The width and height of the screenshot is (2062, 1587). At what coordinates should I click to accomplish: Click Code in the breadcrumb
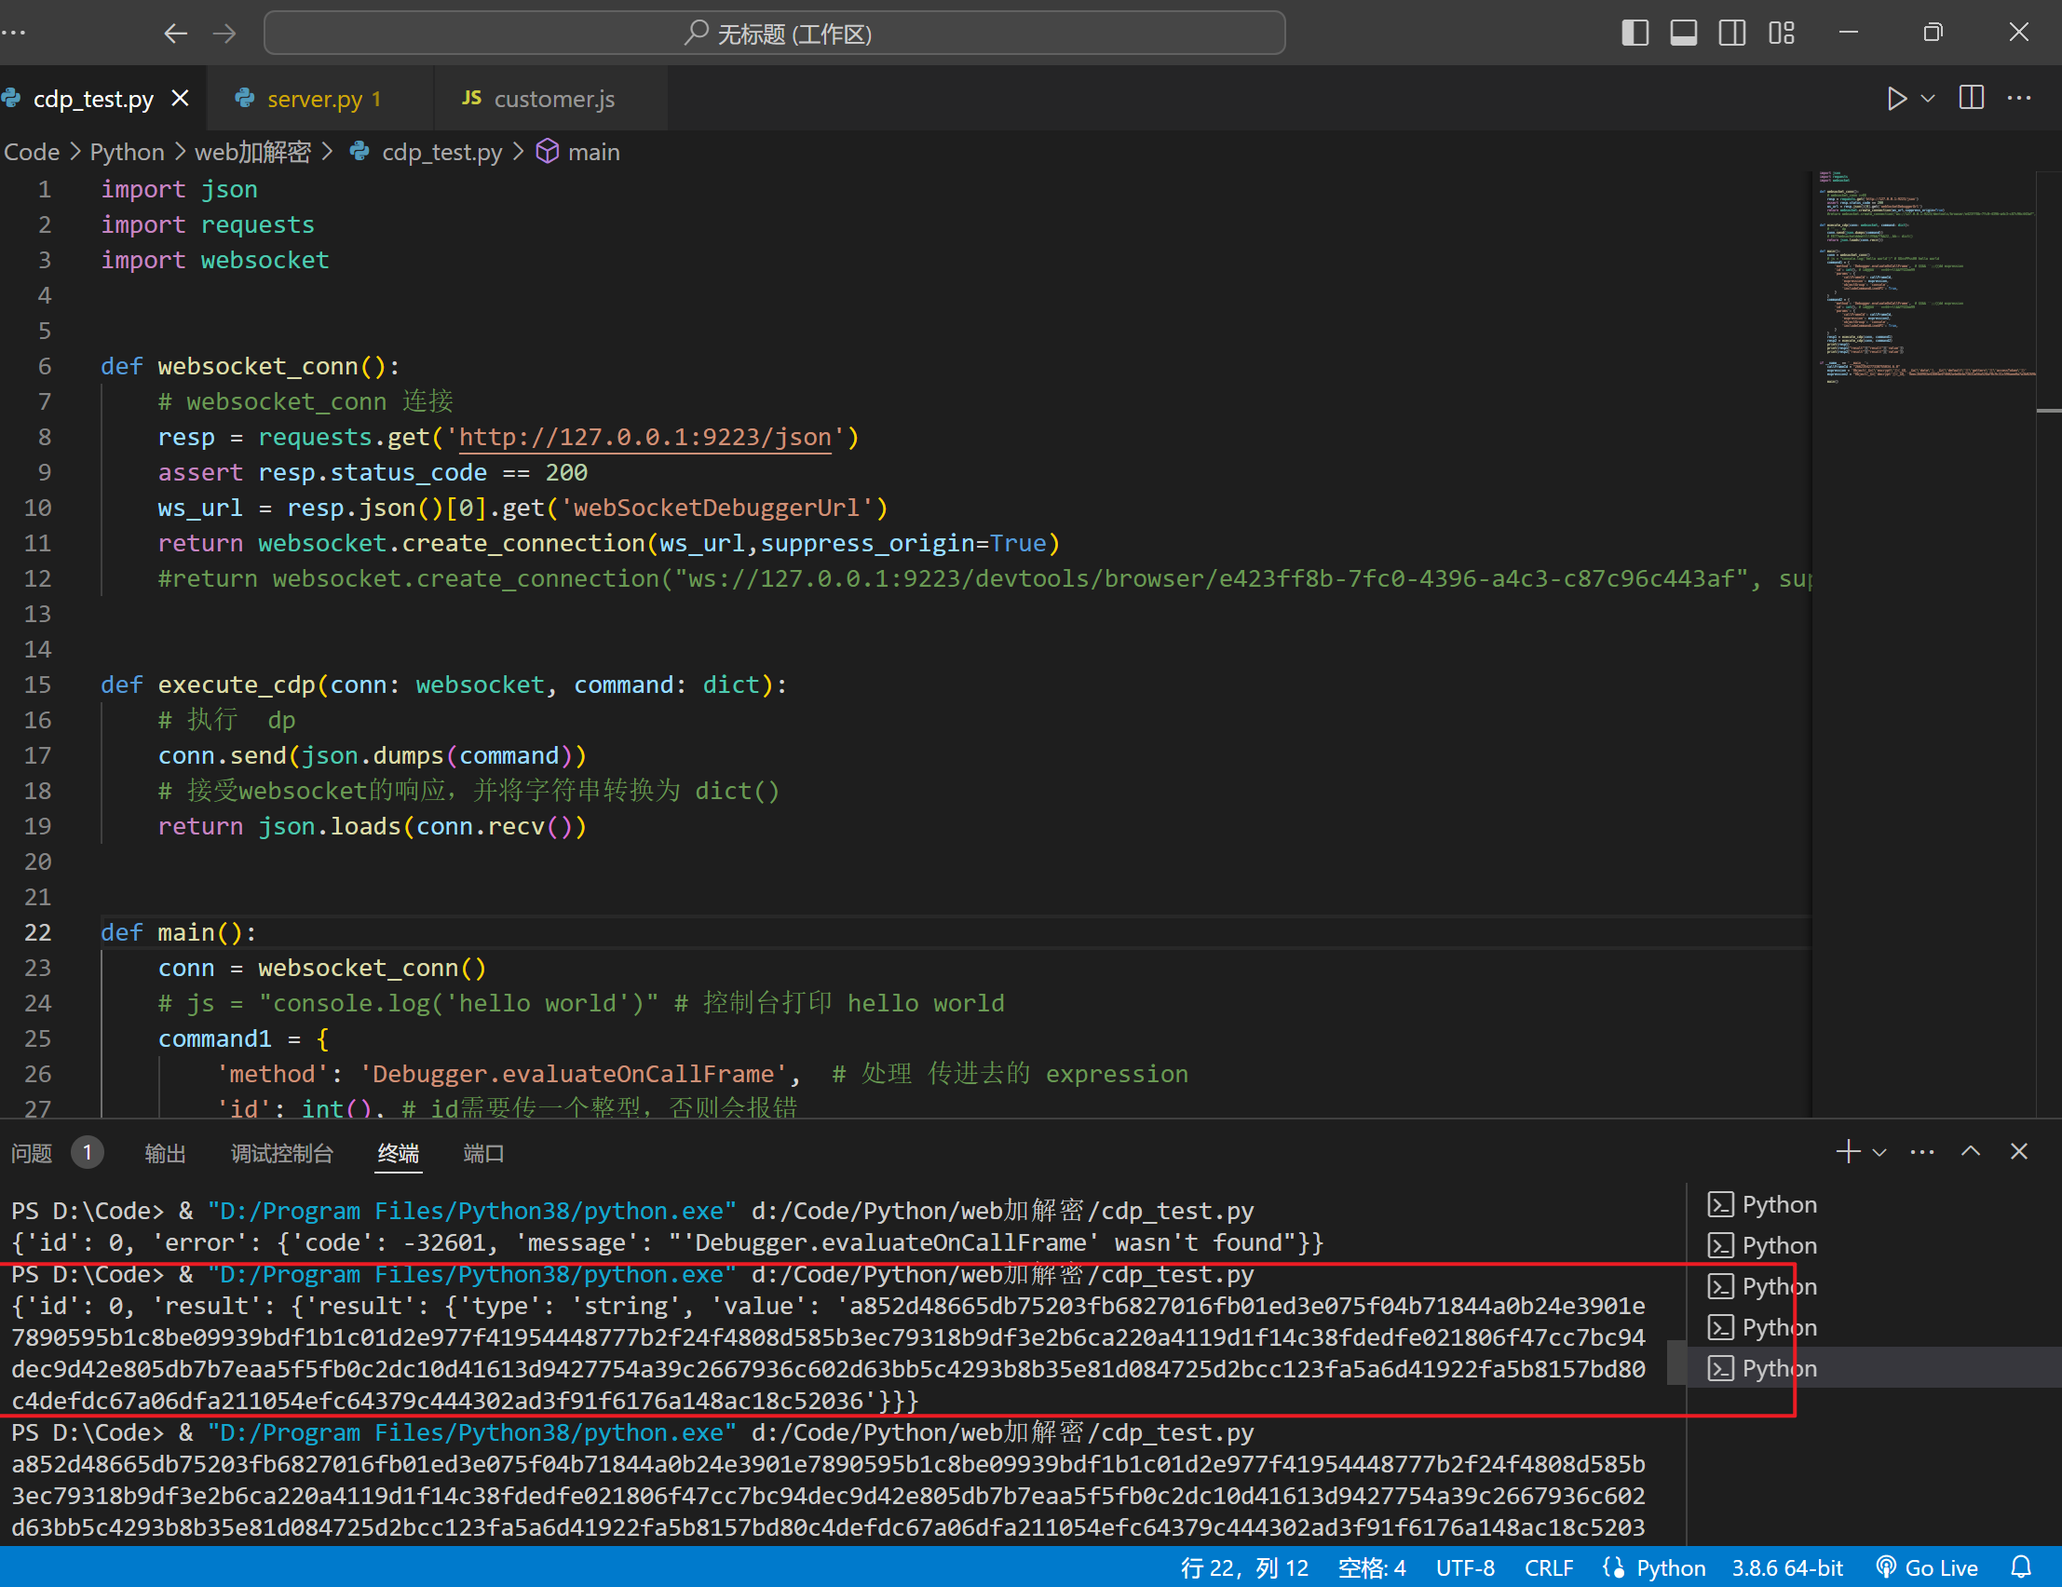(31, 152)
